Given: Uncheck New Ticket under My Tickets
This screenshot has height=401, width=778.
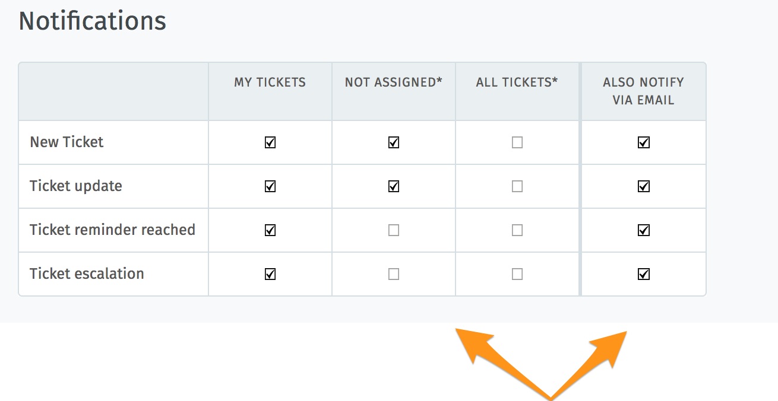Looking at the screenshot, I should pos(270,142).
